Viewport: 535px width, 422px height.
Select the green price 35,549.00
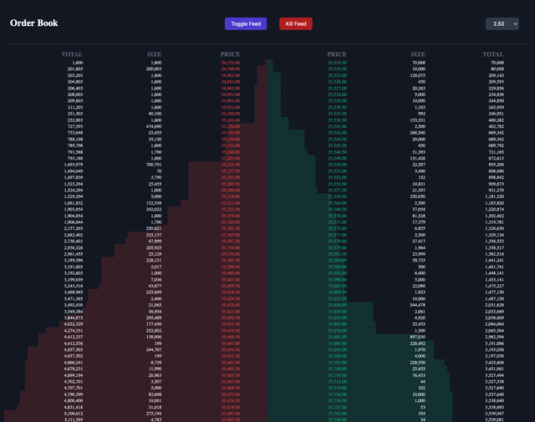(x=338, y=158)
